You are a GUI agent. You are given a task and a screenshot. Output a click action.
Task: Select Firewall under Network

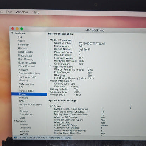[24, 124]
